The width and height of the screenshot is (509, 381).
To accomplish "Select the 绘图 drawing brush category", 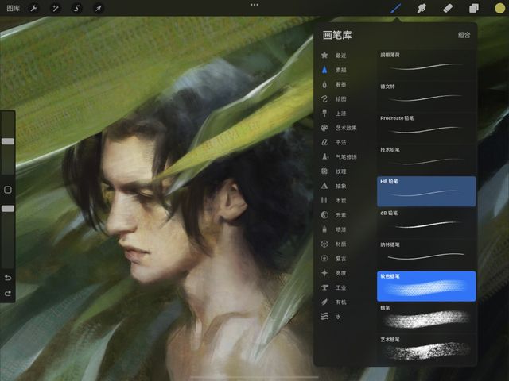I will point(334,99).
